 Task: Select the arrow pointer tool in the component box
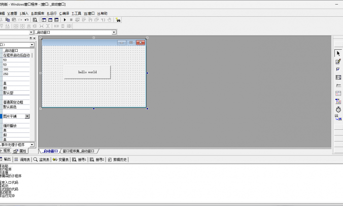[x=338, y=53]
